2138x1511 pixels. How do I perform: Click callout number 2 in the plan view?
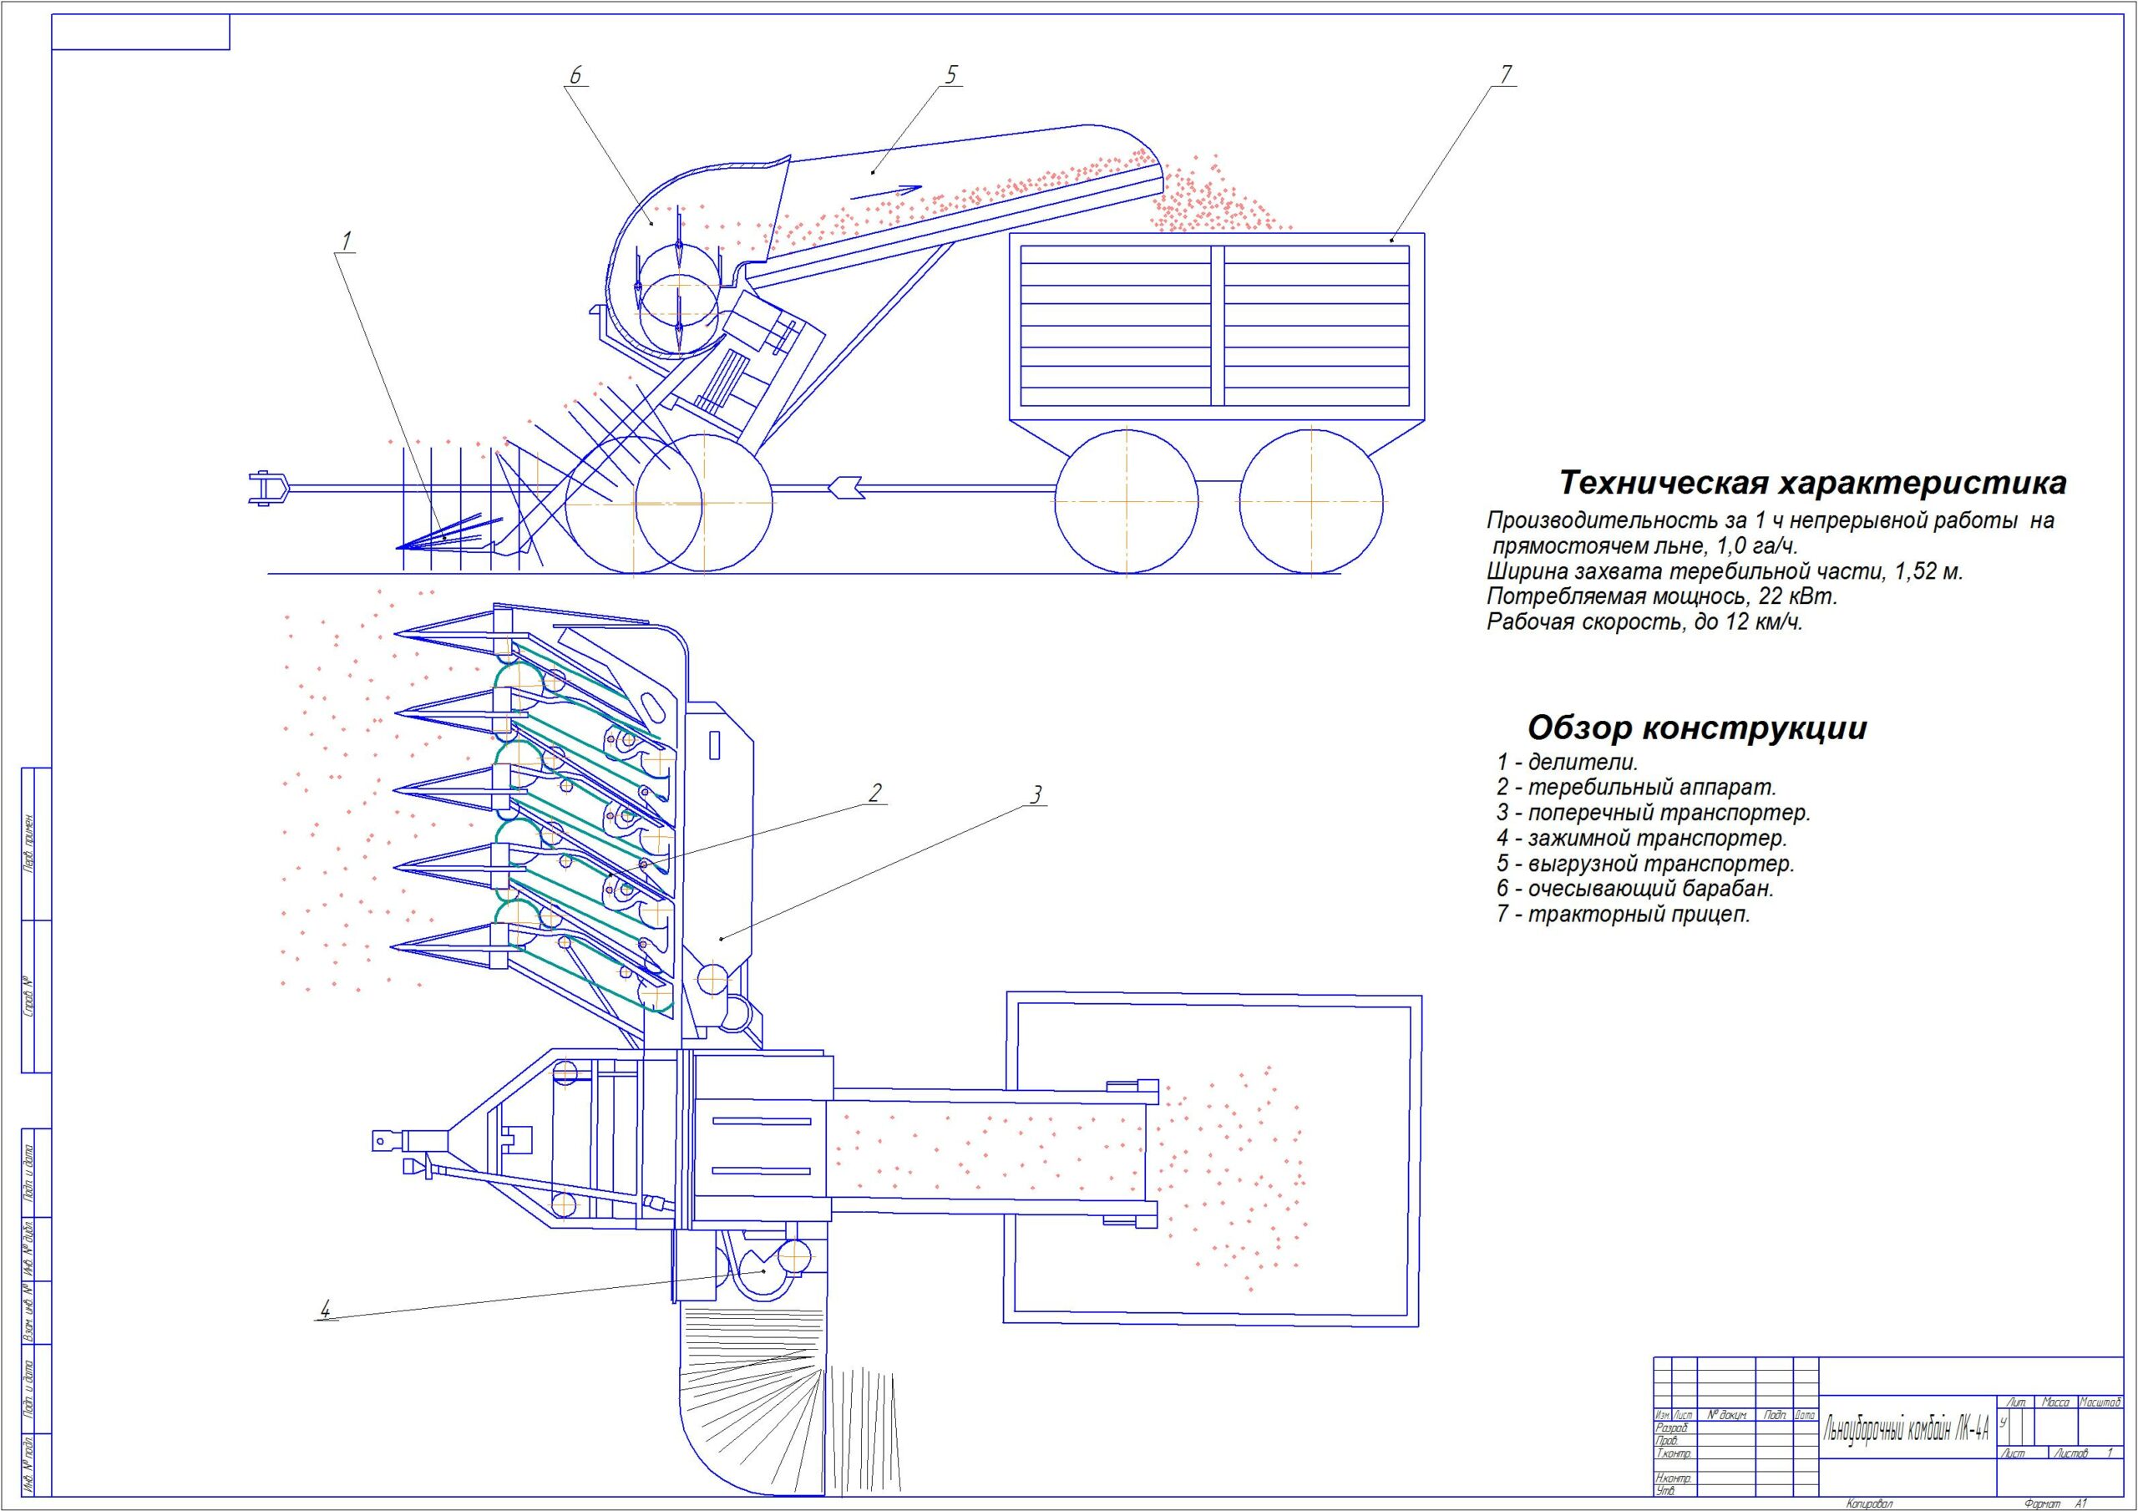click(x=874, y=793)
